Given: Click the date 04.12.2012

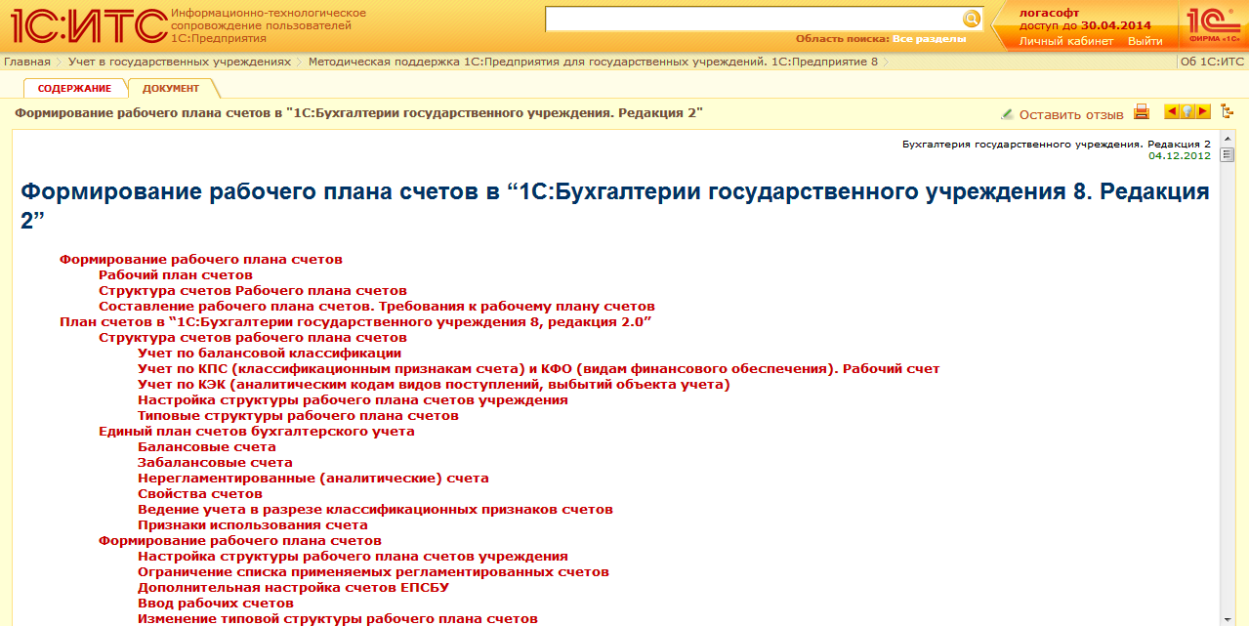Looking at the screenshot, I should click(1179, 155).
